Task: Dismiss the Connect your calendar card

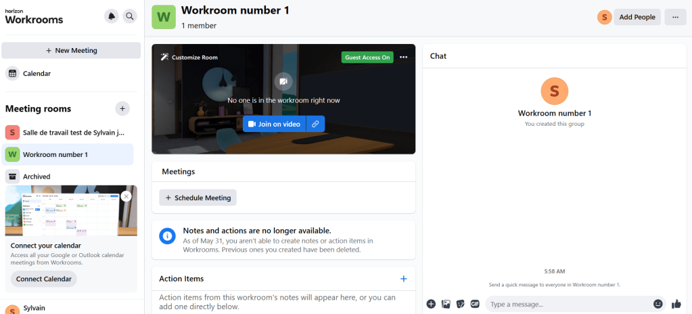Action: pyautogui.click(x=126, y=196)
